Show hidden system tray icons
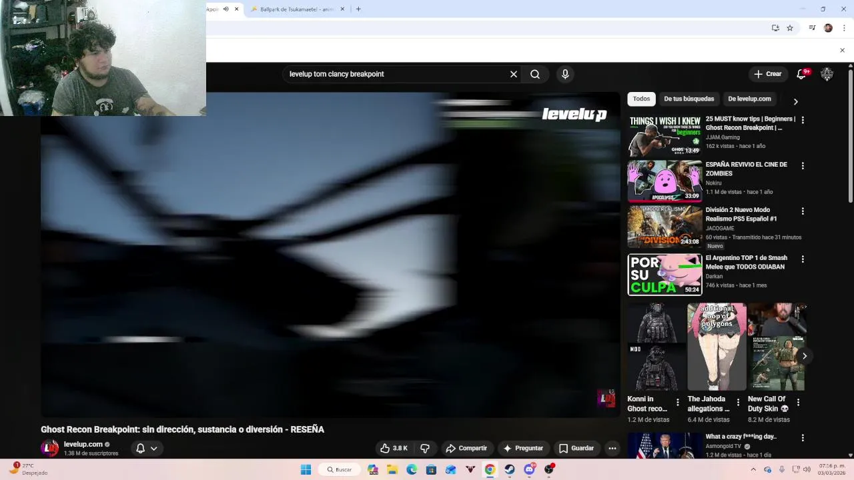 754,469
